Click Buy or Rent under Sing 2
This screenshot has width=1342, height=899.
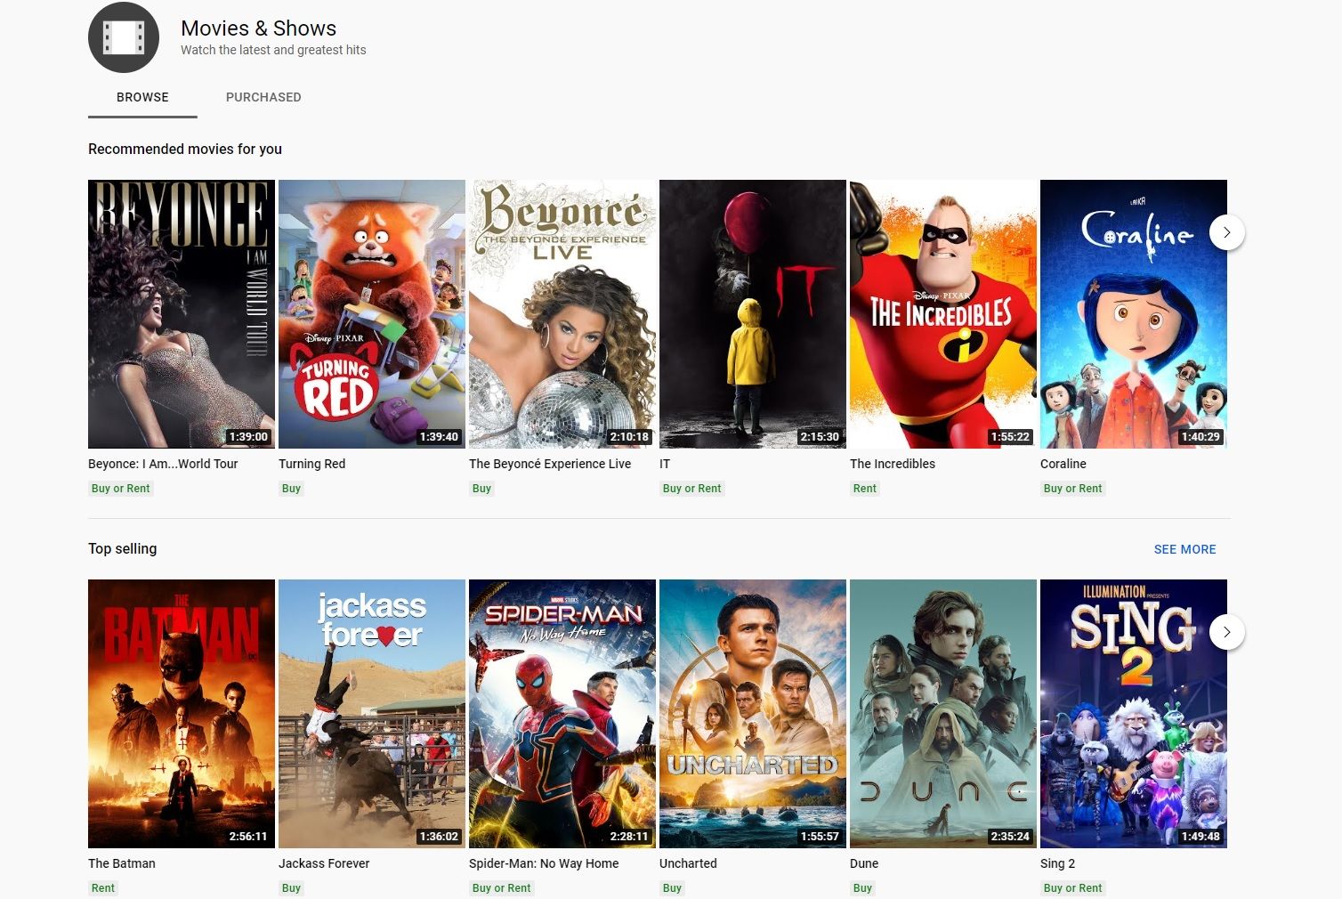1073,888
